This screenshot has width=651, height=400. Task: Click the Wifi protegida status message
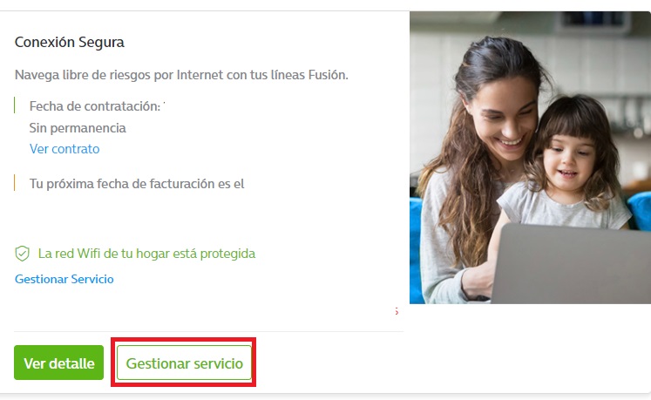(x=146, y=254)
